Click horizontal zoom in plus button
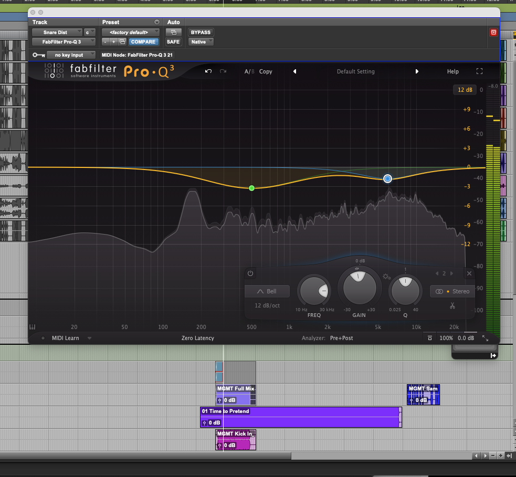The height and width of the screenshot is (477, 516). coord(501,455)
